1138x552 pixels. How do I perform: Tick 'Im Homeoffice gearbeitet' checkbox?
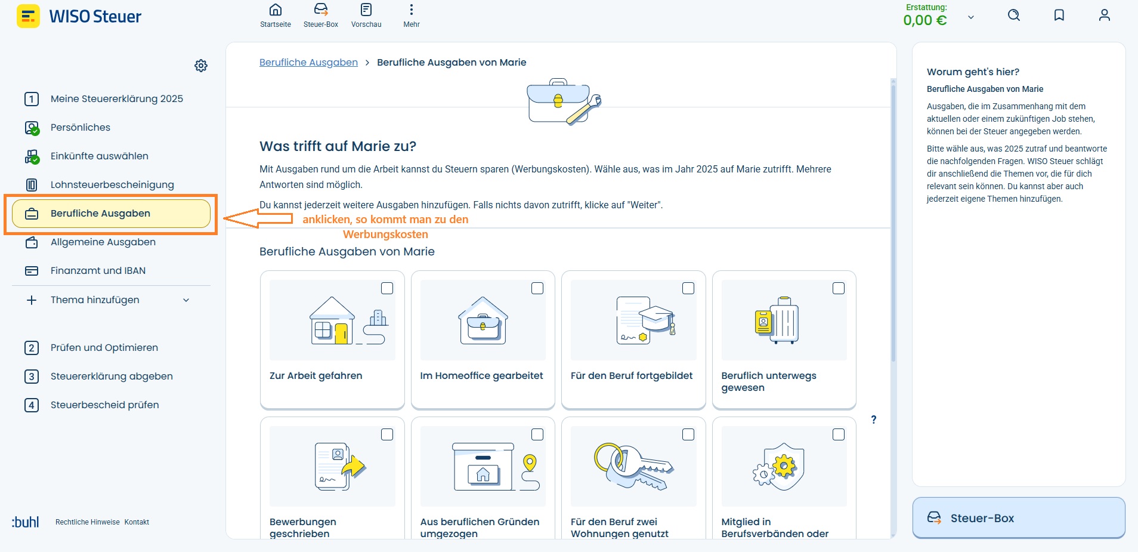537,288
